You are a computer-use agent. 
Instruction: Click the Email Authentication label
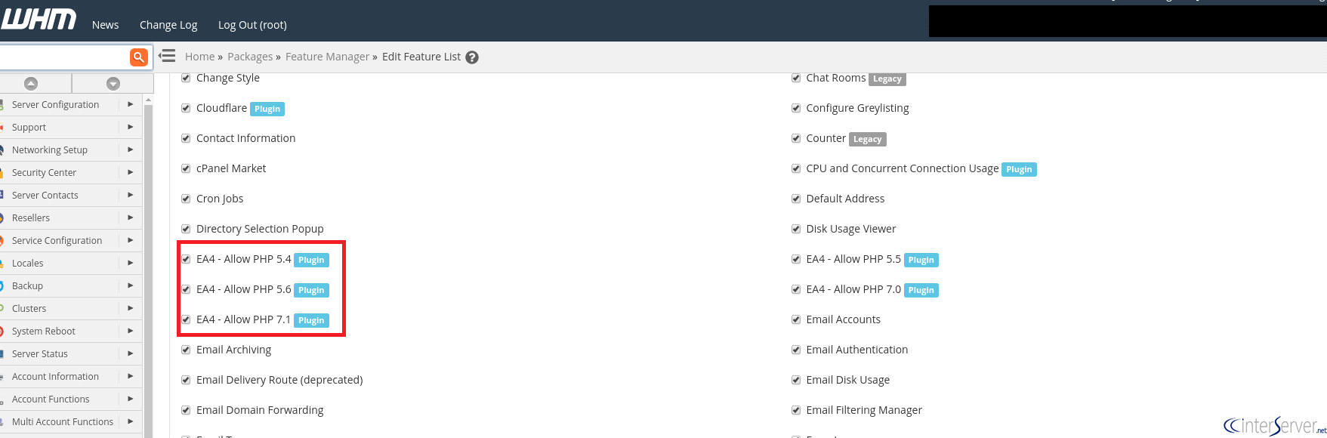[x=857, y=350]
